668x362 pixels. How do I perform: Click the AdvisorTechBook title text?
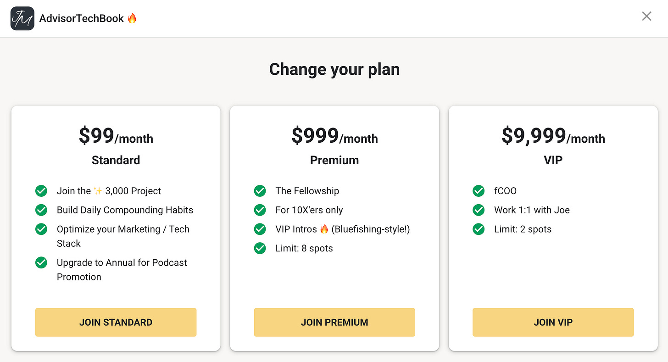tap(82, 18)
